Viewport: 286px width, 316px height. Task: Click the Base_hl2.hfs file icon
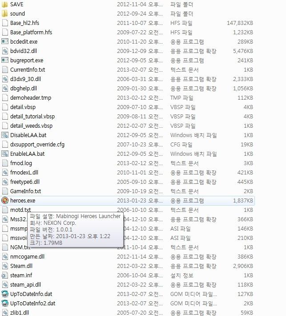click(x=5, y=23)
